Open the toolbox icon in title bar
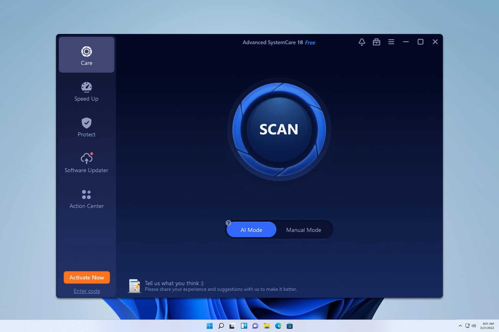 (377, 42)
